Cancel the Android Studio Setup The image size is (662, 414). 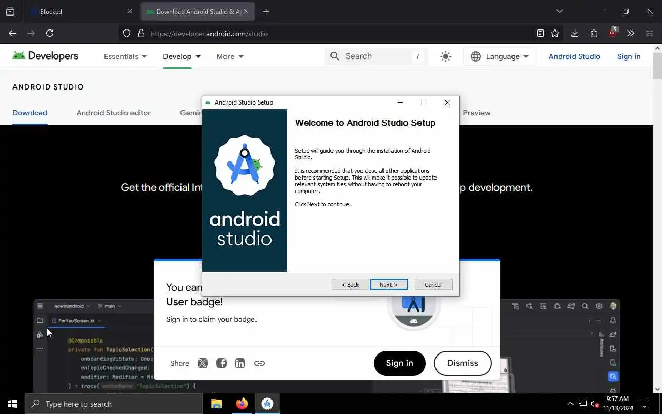click(x=433, y=285)
